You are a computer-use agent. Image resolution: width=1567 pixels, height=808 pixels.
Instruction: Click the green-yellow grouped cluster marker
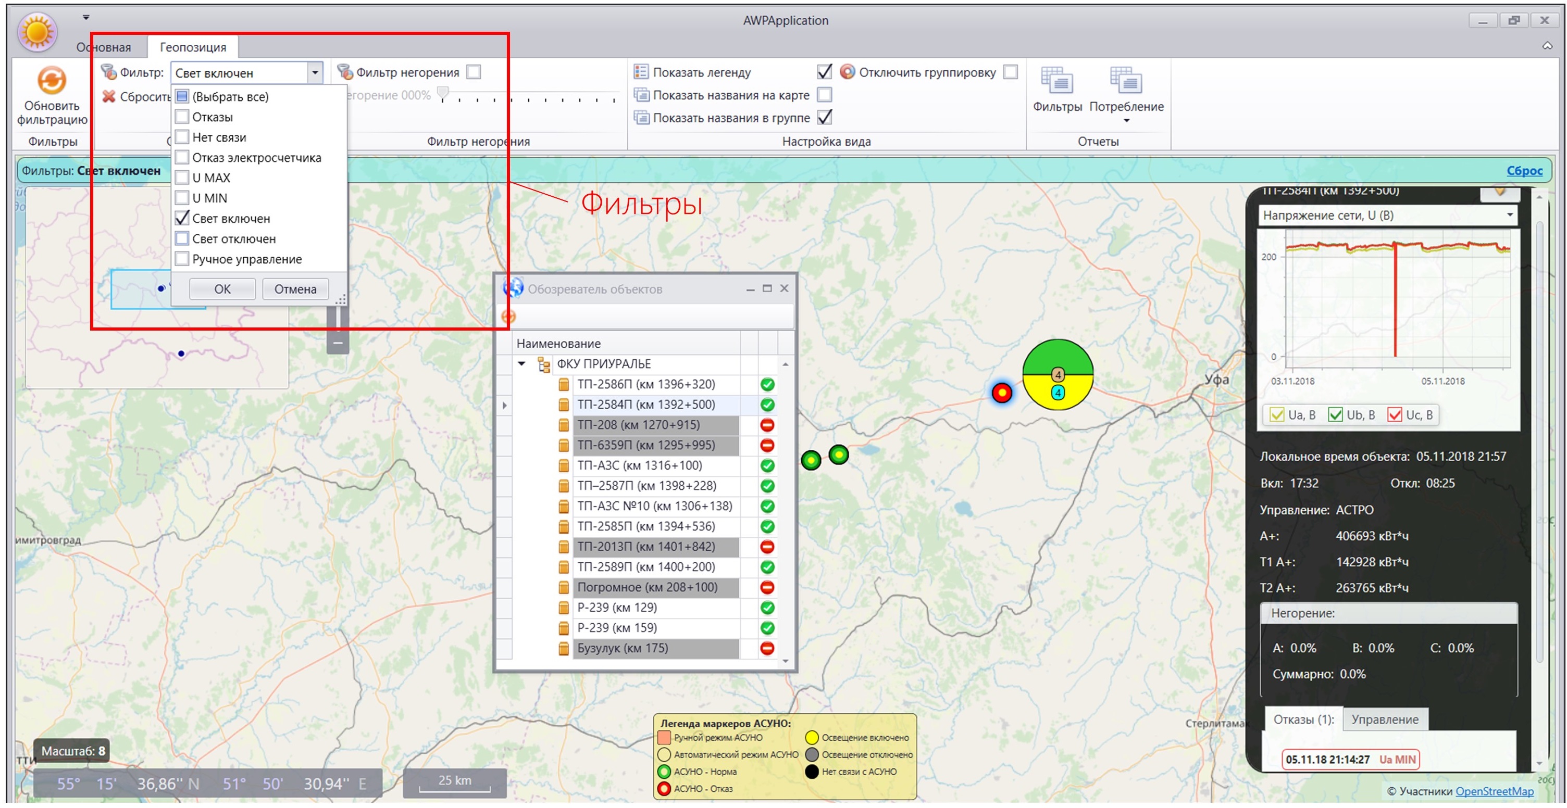[1058, 374]
